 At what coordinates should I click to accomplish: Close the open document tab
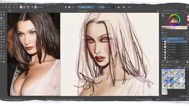[x=158, y=11]
